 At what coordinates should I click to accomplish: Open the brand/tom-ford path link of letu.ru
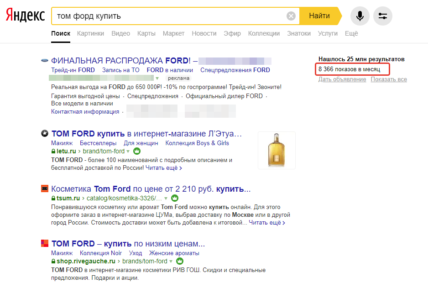[104, 151]
